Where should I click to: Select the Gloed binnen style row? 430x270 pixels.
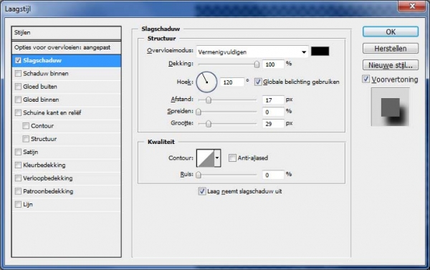(67, 100)
